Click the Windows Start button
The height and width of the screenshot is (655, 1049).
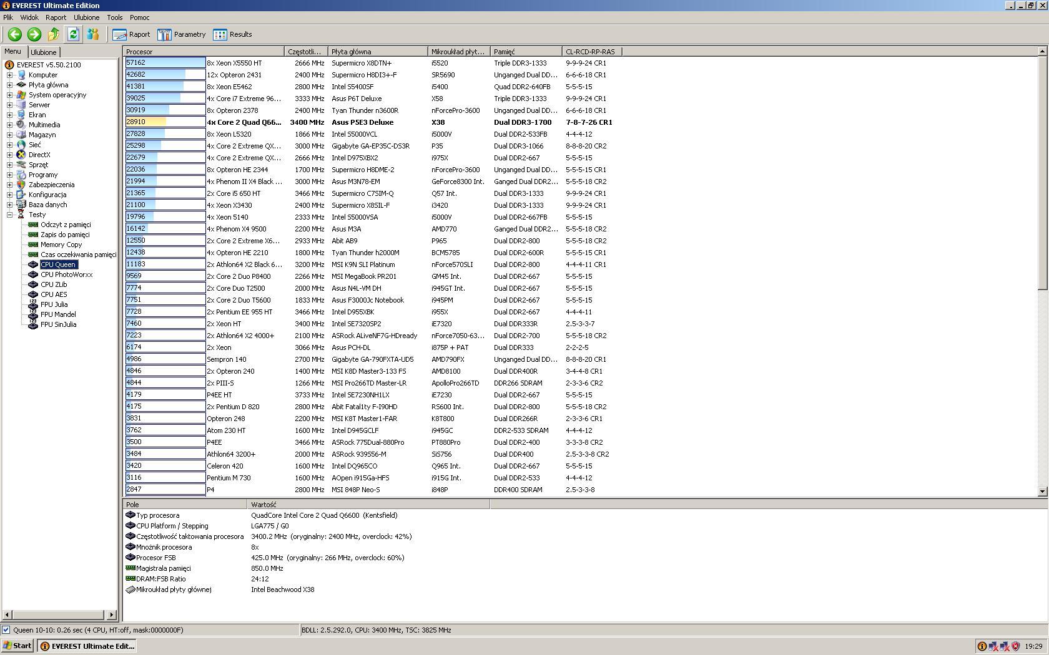[x=17, y=646]
